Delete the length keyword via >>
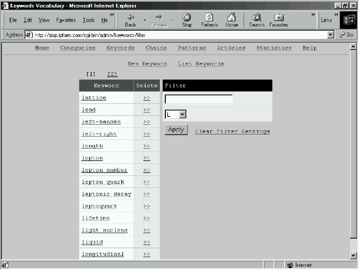 coord(146,146)
